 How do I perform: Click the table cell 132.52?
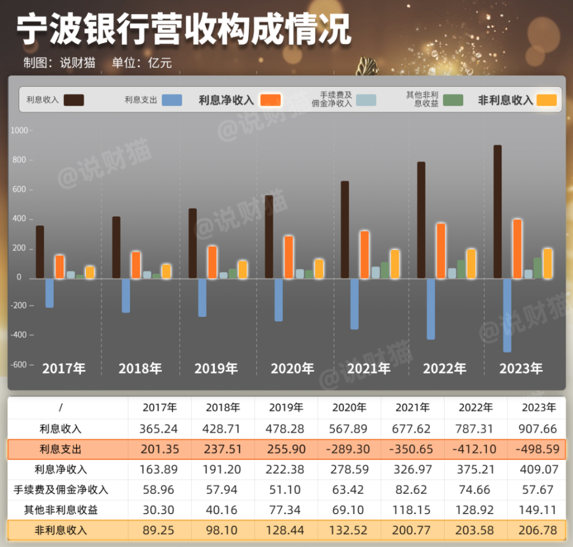pyautogui.click(x=348, y=530)
